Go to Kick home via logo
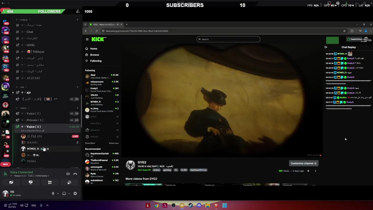Image resolution: width=373 pixels, height=210 pixels. [99, 39]
